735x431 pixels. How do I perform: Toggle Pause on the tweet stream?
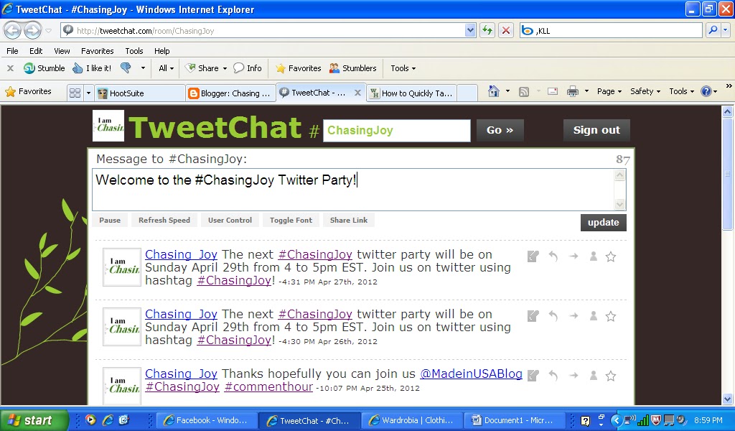110,220
